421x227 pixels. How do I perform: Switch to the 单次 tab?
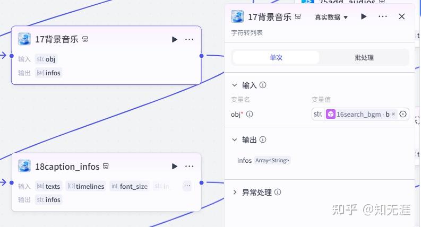click(x=276, y=57)
